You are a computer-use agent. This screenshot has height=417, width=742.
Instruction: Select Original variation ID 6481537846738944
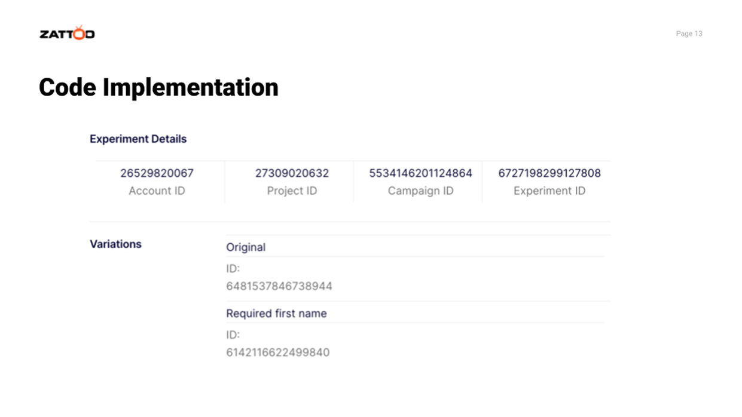click(x=279, y=286)
